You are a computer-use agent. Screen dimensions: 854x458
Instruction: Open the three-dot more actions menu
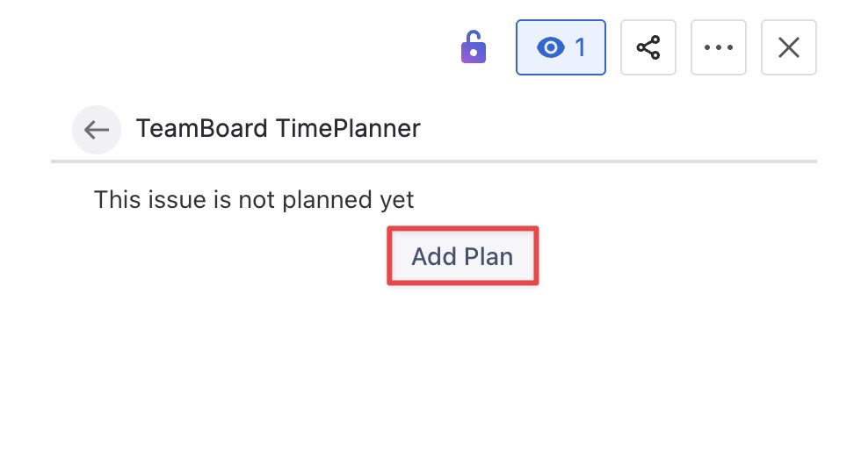point(719,47)
